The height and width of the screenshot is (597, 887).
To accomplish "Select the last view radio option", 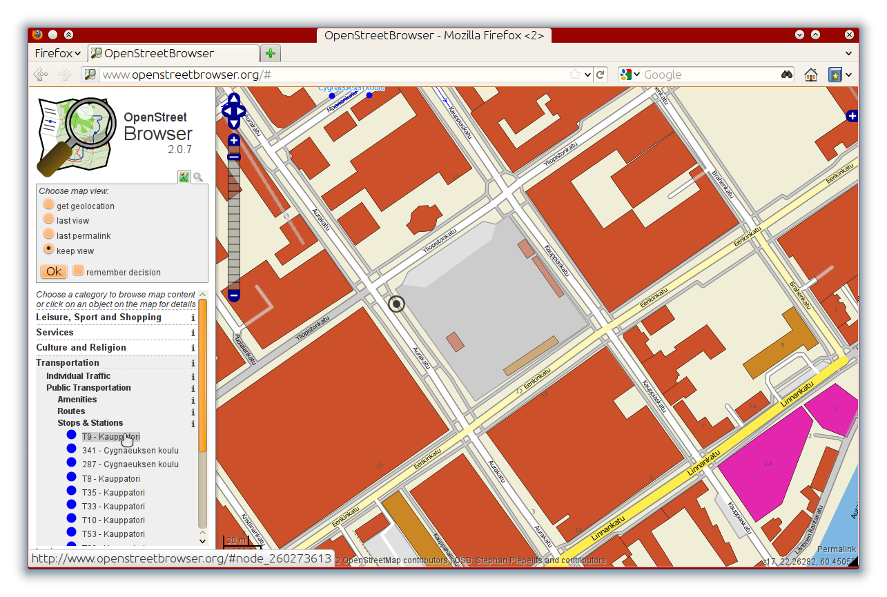I will click(48, 219).
